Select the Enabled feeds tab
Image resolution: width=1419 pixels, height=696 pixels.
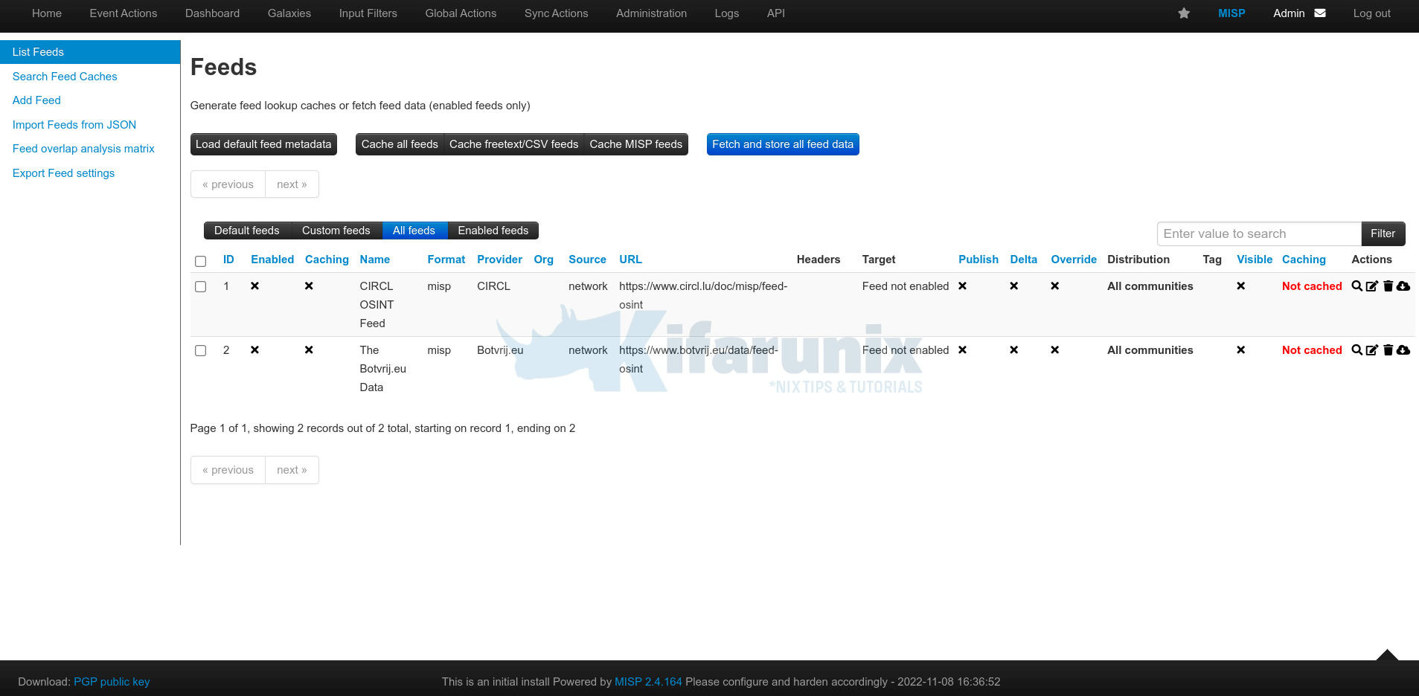493,231
